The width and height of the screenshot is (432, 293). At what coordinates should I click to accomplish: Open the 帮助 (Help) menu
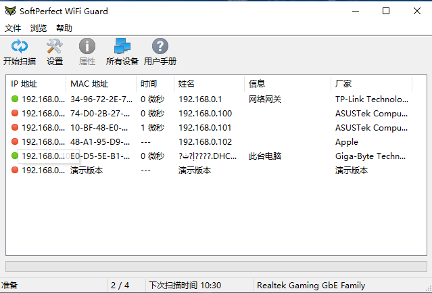pos(64,28)
